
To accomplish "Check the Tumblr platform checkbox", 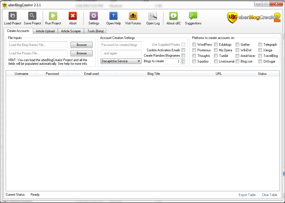I will coord(216,56).
